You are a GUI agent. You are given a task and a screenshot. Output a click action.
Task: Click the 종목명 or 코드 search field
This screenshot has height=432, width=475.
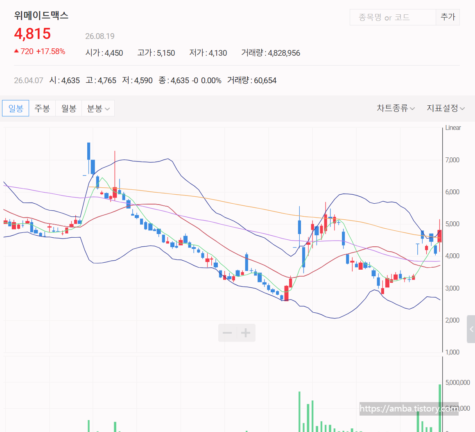393,17
